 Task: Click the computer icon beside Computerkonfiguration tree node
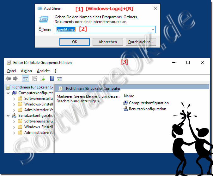point(14,93)
